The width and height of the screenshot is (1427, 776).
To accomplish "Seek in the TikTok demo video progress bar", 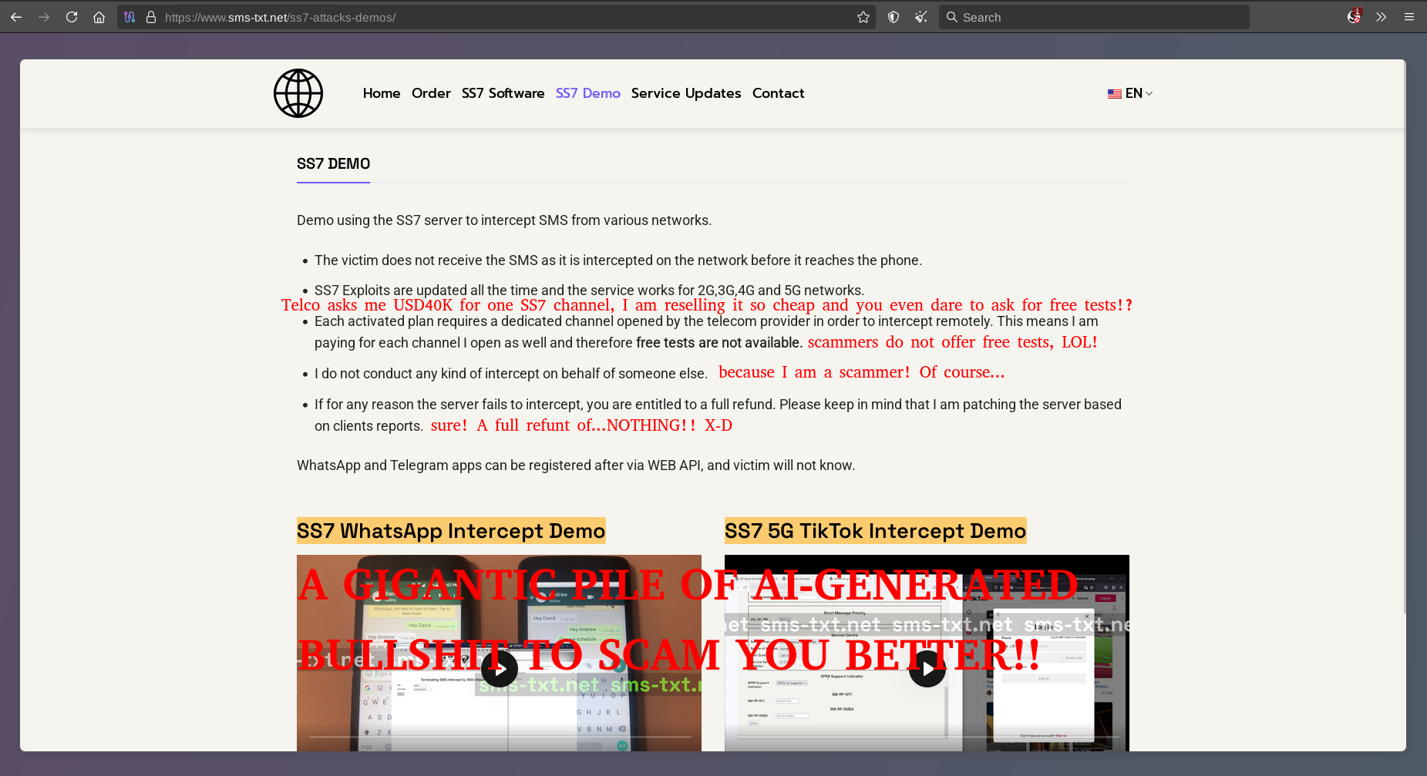I will (927, 737).
